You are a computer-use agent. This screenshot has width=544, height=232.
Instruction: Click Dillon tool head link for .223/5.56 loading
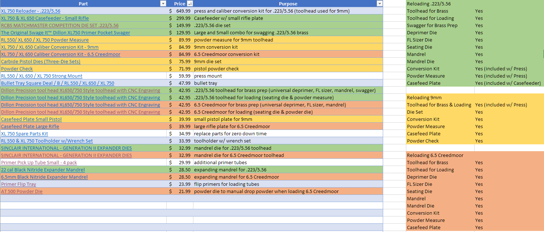click(x=81, y=97)
